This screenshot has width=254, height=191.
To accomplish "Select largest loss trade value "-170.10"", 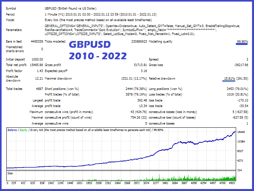I will click(242, 100).
